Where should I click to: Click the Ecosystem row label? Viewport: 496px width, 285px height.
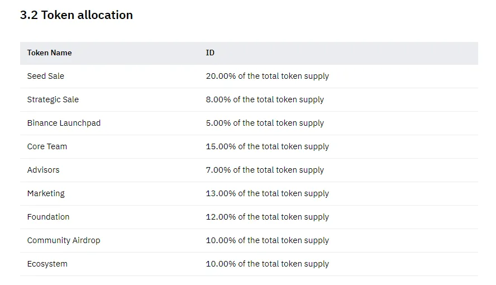tap(47, 264)
